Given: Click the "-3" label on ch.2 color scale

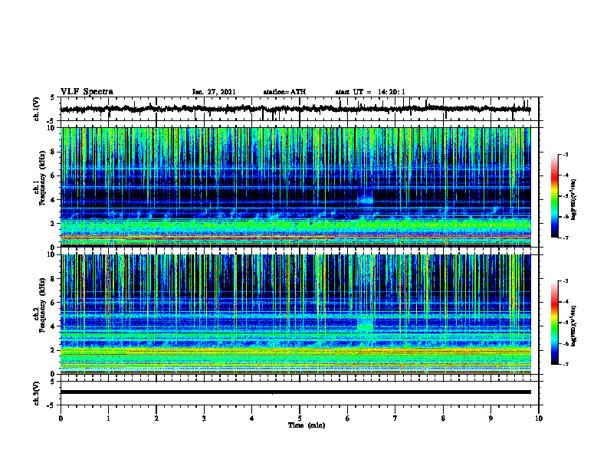Looking at the screenshot, I should click(x=565, y=281).
